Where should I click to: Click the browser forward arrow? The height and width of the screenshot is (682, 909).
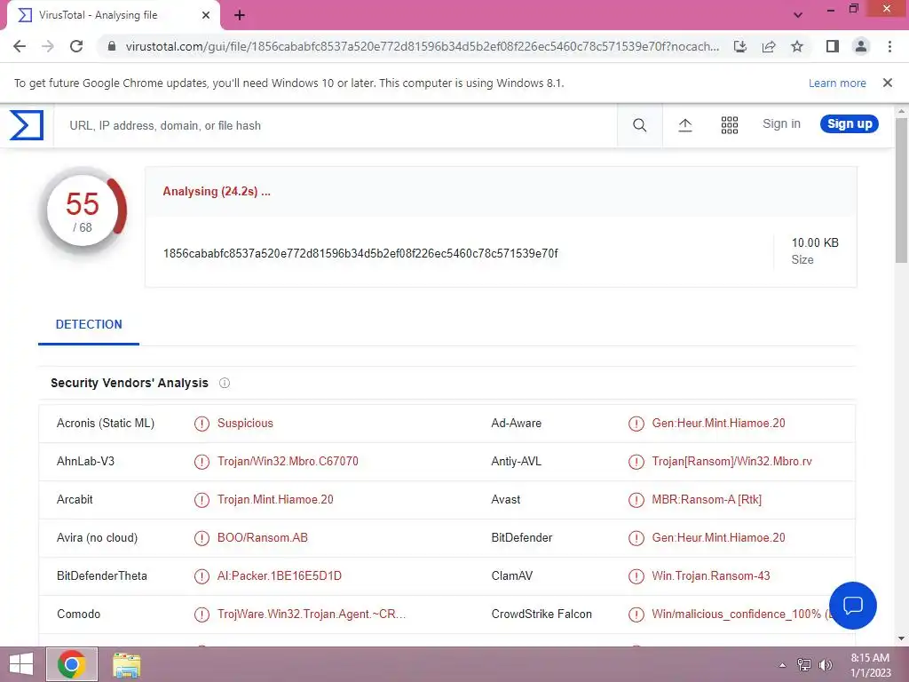[x=48, y=46]
